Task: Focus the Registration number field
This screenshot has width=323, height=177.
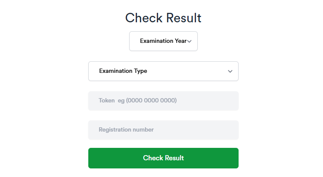Action: [x=163, y=130]
